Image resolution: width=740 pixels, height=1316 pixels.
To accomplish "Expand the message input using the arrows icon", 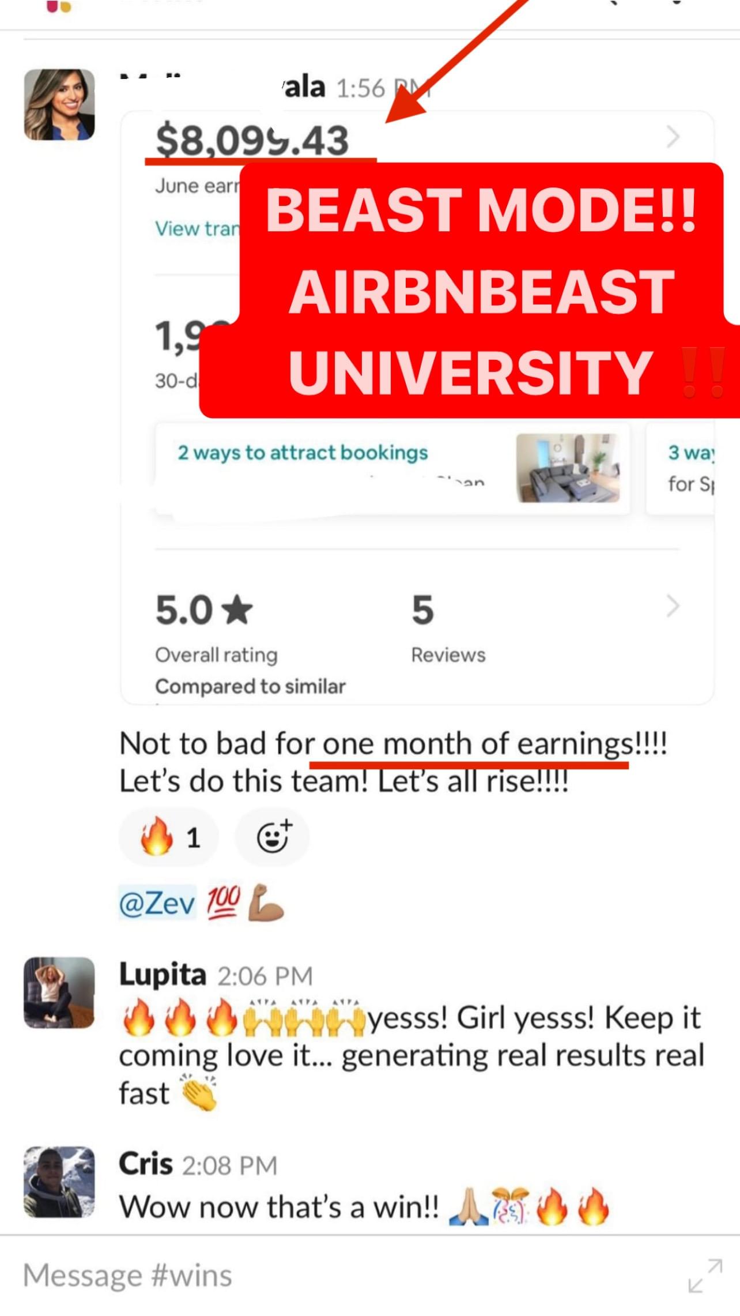I will point(705,1275).
